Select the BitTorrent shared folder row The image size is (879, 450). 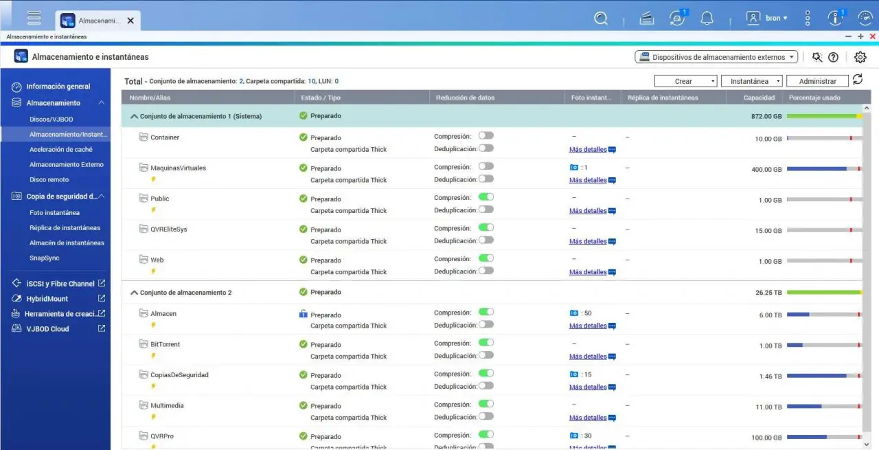[x=165, y=344]
